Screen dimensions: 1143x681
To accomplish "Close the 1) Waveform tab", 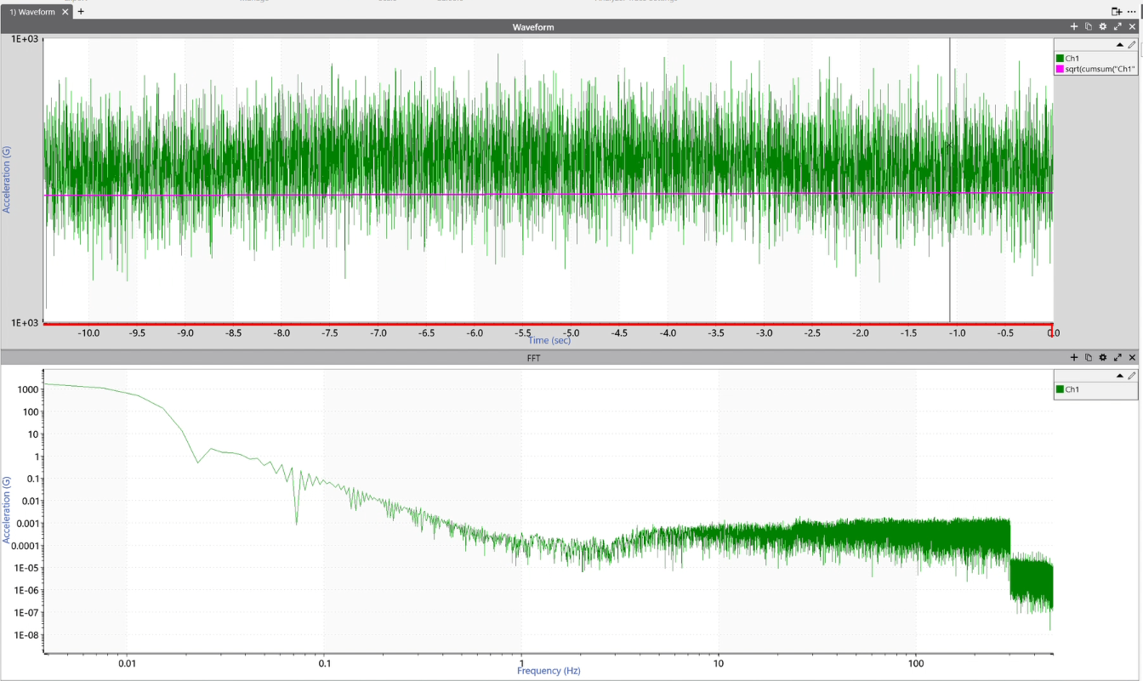I will 67,12.
